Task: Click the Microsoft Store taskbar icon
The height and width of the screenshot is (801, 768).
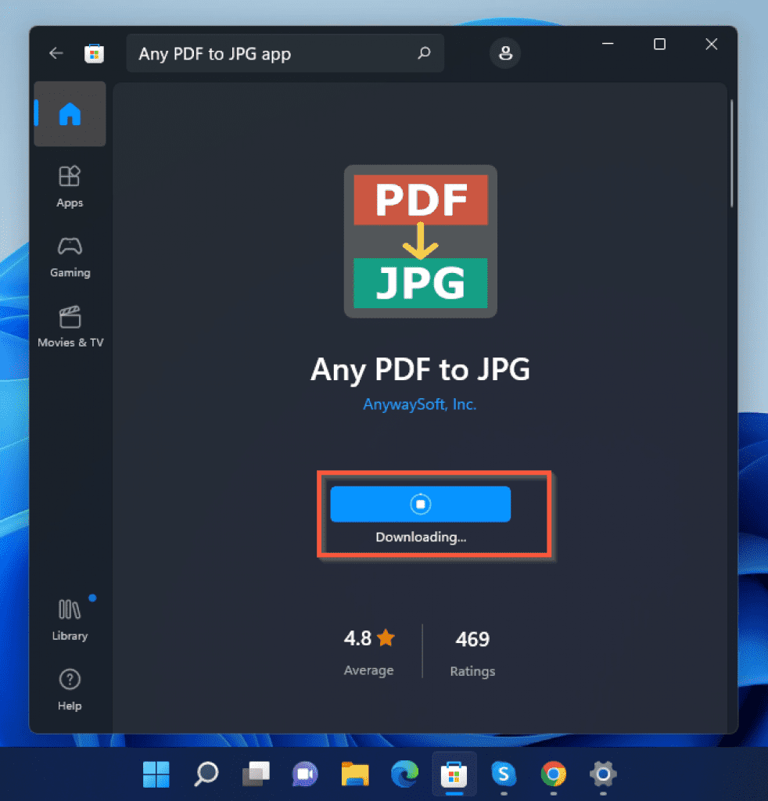Action: pyautogui.click(x=454, y=774)
